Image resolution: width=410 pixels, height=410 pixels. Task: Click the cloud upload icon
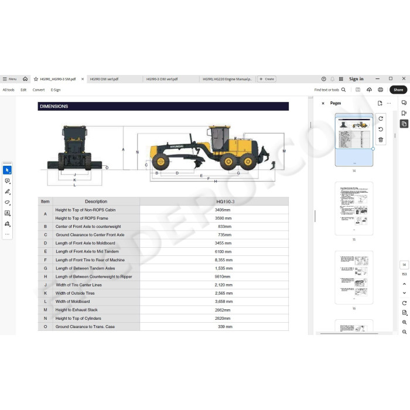click(x=369, y=90)
